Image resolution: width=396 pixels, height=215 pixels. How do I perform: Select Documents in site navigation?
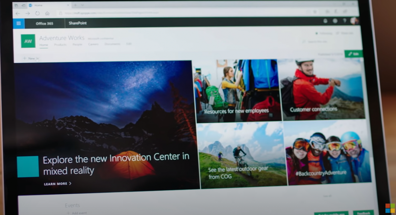[x=113, y=44]
